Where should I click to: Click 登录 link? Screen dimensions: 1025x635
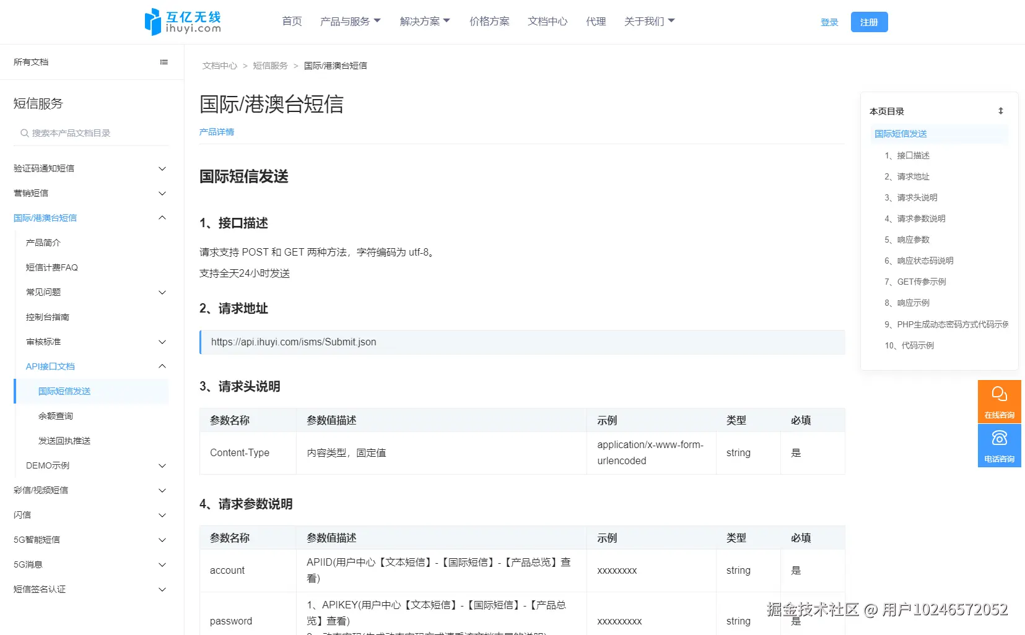[829, 22]
